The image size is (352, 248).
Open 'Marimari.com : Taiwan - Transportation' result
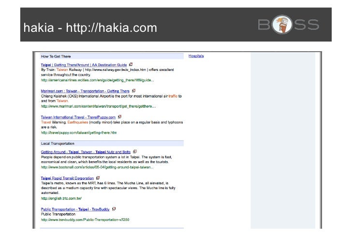tap(85, 91)
